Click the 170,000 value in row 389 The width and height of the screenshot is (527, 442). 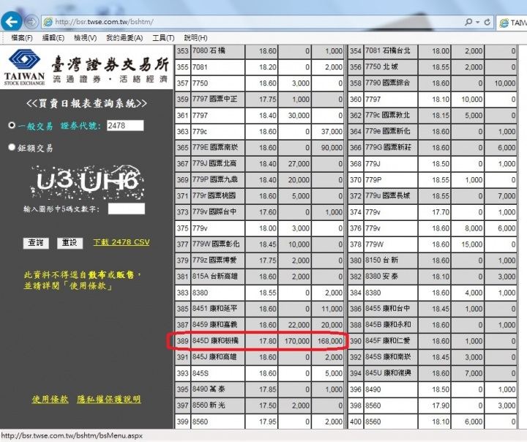click(x=294, y=341)
